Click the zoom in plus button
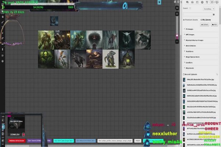The image size is (221, 147). (177, 14)
